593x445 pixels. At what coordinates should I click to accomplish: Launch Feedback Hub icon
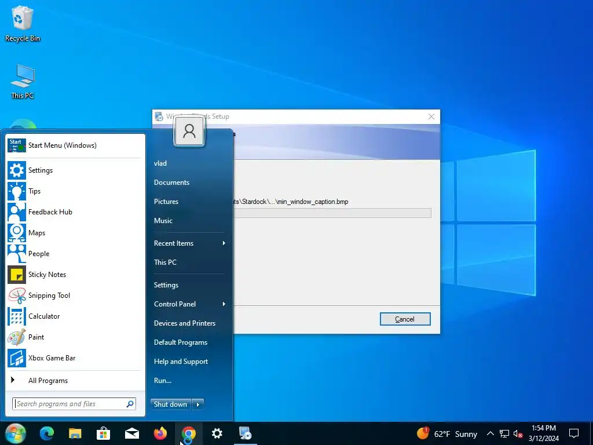[x=17, y=212]
